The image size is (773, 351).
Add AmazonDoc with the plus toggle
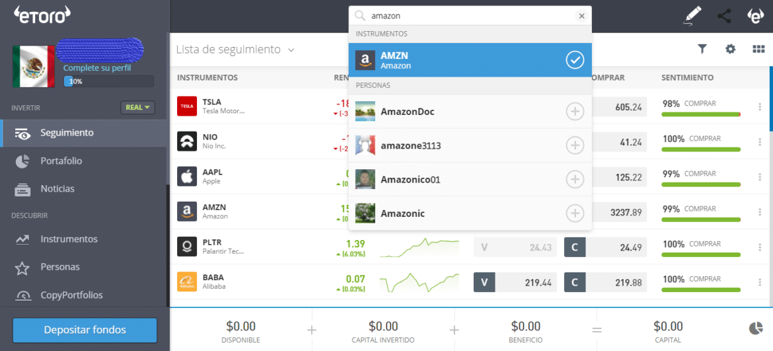coord(575,112)
